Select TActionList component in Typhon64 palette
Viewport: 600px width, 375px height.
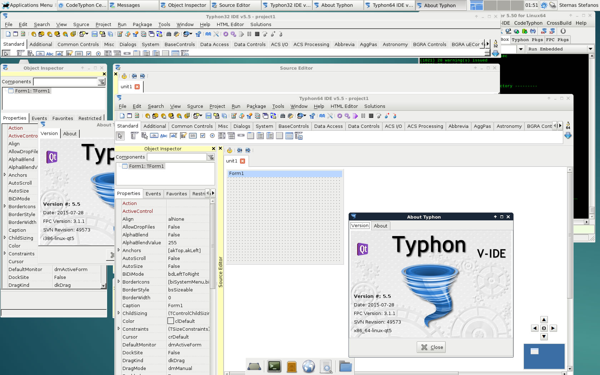299,136
